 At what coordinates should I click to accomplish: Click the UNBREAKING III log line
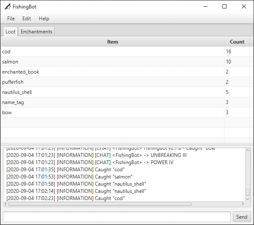pyautogui.click(x=96, y=155)
